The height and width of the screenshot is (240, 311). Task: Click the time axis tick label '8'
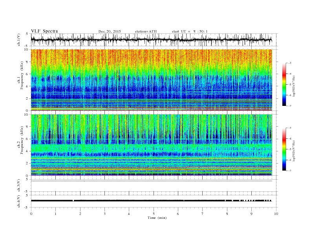coord(227,214)
